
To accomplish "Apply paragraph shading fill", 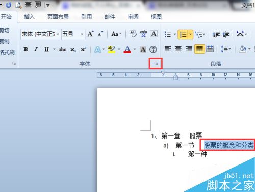I will point(242,49).
